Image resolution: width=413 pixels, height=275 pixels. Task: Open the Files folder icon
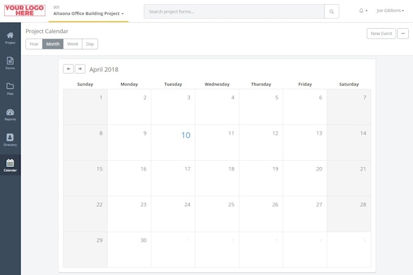(10, 88)
